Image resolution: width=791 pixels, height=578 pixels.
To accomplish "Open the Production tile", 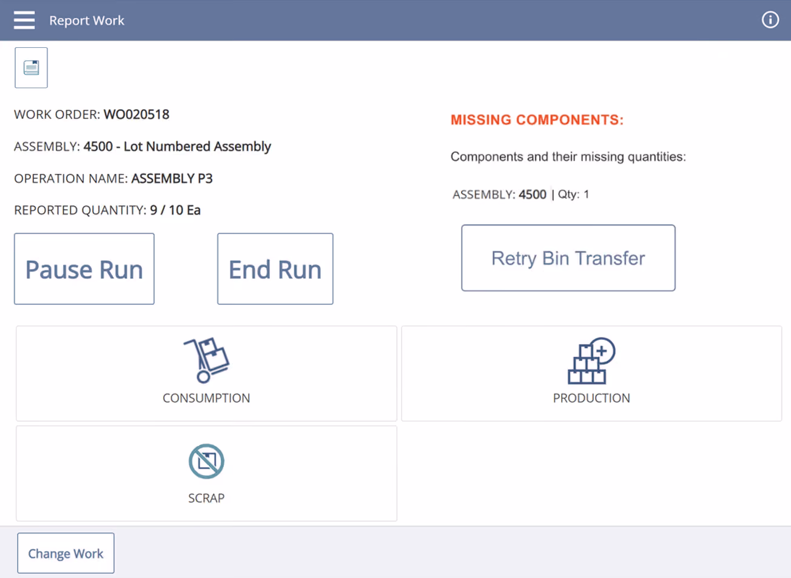I will point(591,373).
